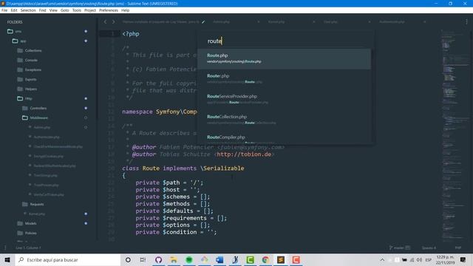Open VerifyCsrfToken.php in sidebar
The image size is (473, 266).
[49, 195]
